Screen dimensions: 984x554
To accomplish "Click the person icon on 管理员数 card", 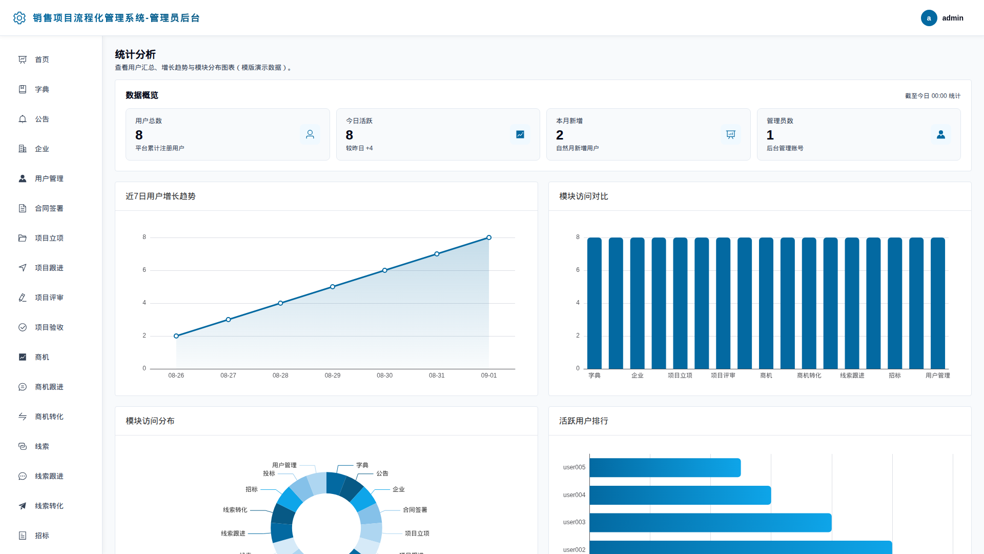I will [x=941, y=134].
